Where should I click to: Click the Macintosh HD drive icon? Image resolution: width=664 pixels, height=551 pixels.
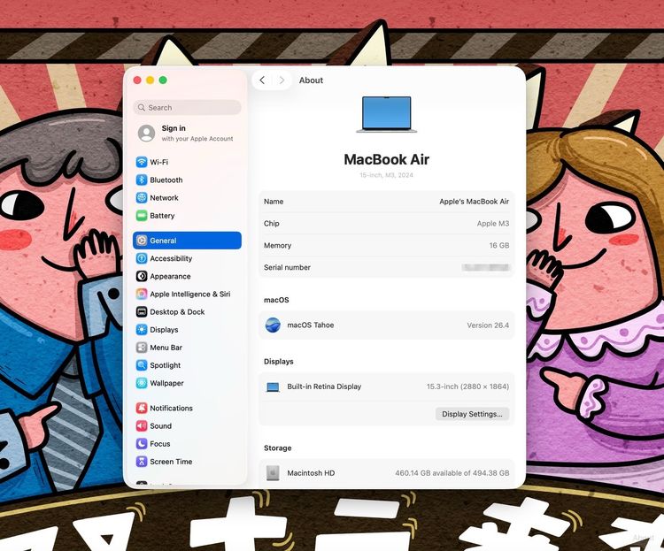273,472
